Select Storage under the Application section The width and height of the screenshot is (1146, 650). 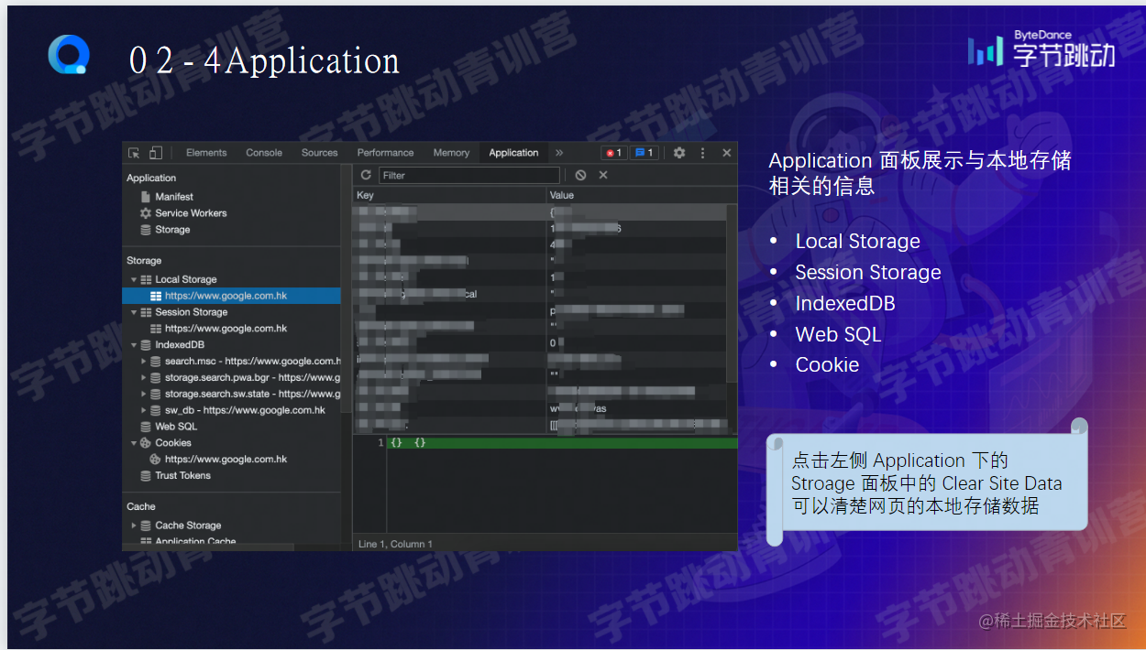click(172, 230)
